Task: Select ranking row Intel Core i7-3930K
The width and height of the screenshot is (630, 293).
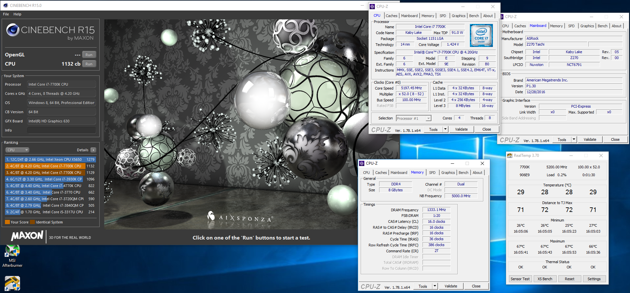Action: [x=50, y=179]
